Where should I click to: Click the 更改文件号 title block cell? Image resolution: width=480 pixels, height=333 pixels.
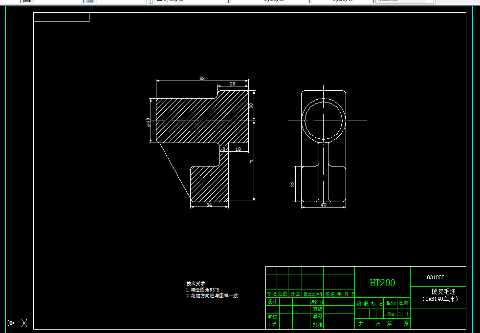tap(313, 294)
